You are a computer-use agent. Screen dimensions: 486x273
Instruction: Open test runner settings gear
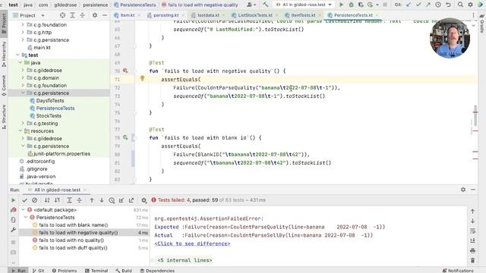[x=144, y=200]
